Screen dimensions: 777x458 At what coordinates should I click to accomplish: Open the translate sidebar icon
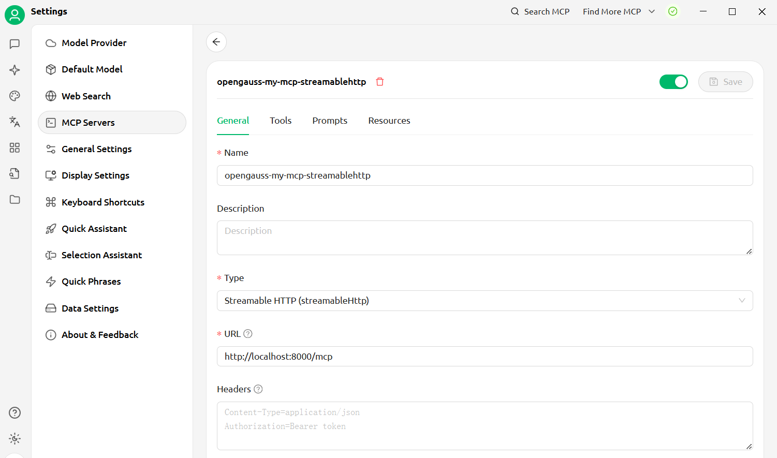tap(14, 122)
